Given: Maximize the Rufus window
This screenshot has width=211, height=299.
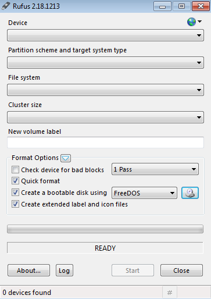Looking at the screenshot, I should tap(181, 6).
